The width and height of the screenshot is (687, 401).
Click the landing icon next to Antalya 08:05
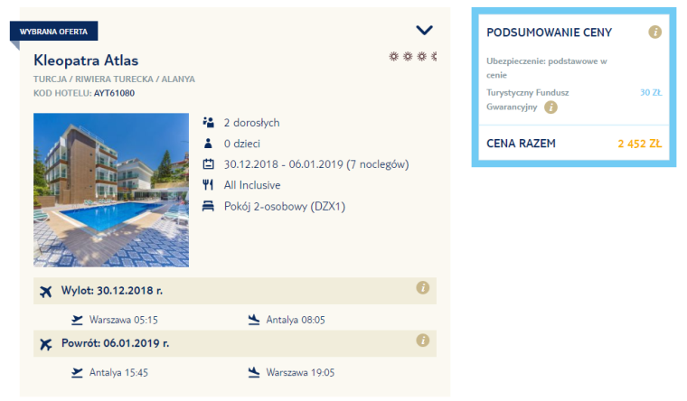pos(254,320)
